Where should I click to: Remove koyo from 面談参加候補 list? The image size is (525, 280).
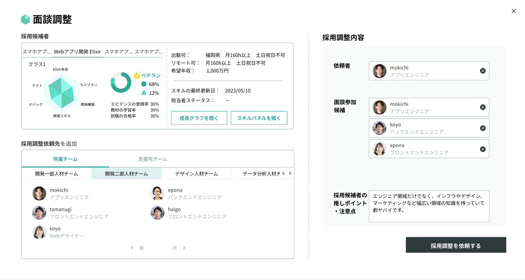(483, 128)
